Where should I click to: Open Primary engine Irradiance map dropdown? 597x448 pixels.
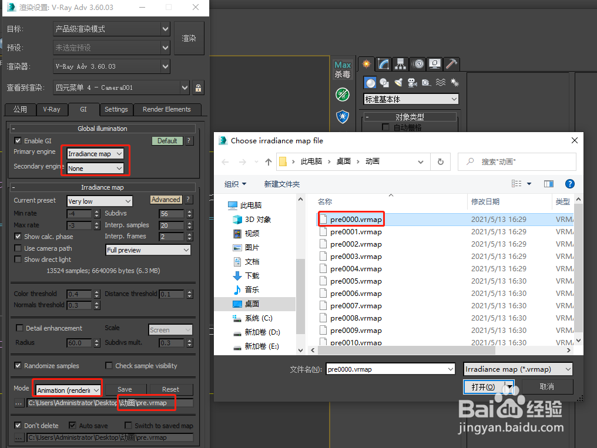click(95, 154)
